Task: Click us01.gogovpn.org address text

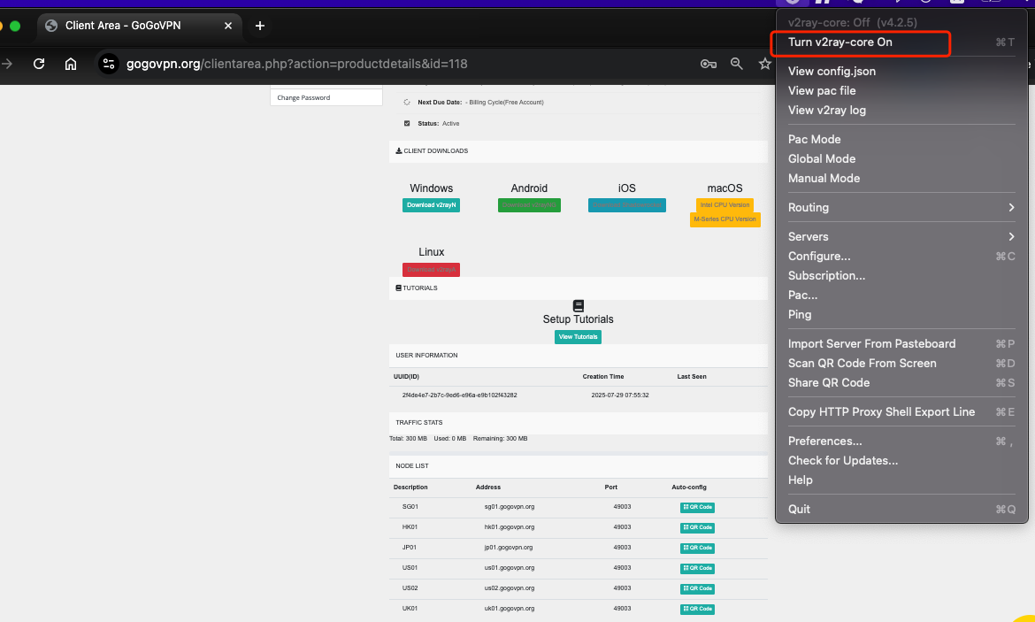Action: tap(510, 568)
